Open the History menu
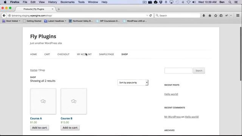The image size is (242, 136). [x=53, y=2]
